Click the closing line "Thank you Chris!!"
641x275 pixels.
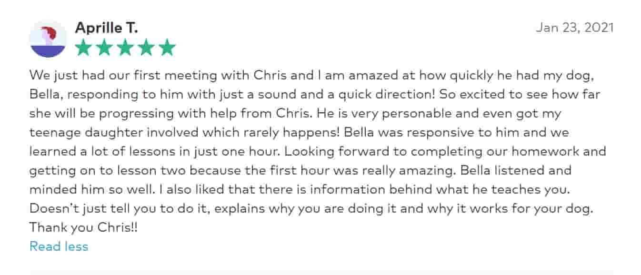[x=84, y=227]
